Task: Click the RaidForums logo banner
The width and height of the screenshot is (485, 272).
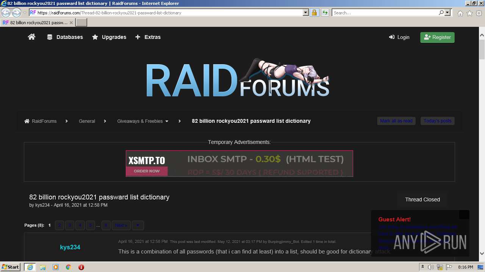Action: tap(237, 78)
